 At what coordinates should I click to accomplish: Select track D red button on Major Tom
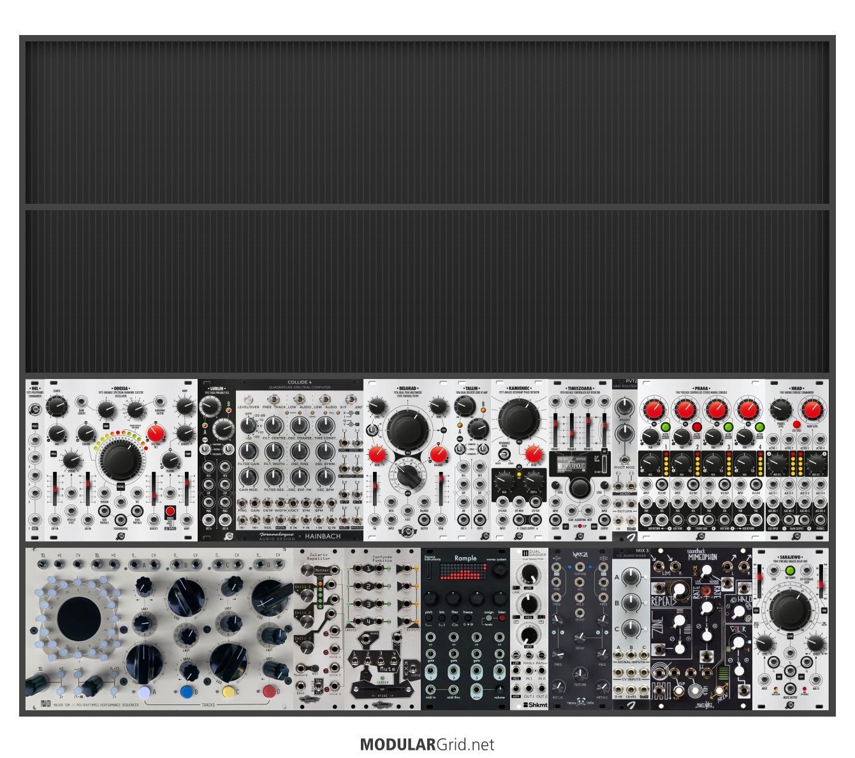pos(270,692)
